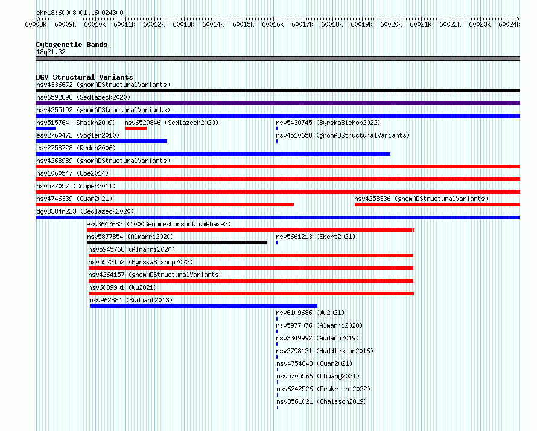Click the red nsv4258336 variant bar

[x=437, y=205]
